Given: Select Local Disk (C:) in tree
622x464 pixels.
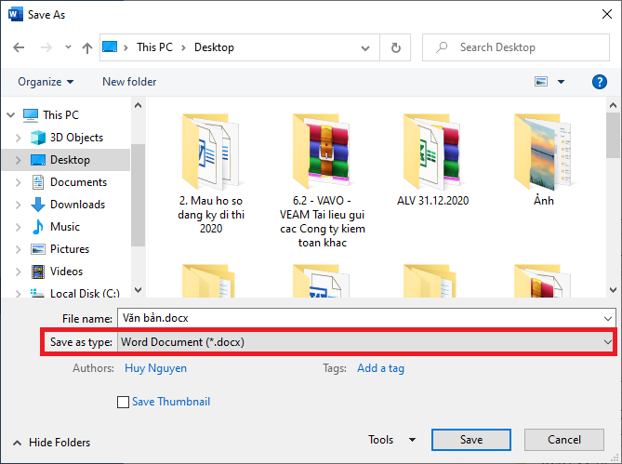Looking at the screenshot, I should click(x=85, y=293).
